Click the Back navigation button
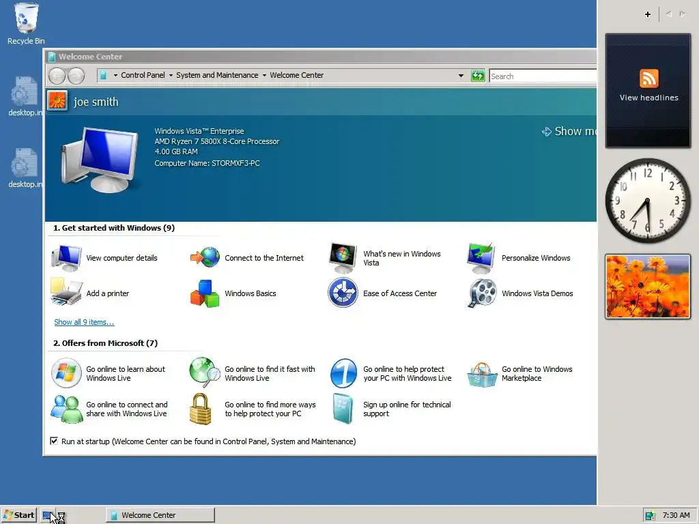 pyautogui.click(x=57, y=76)
